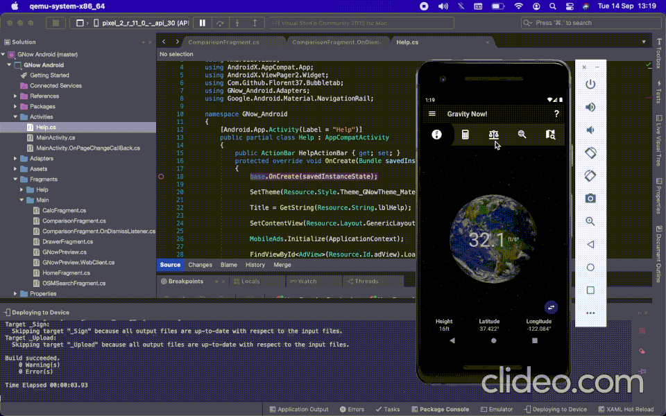This screenshot has height=416, width=666.
Task: Open the XAML Hot Reload pad
Action: [x=626, y=410]
